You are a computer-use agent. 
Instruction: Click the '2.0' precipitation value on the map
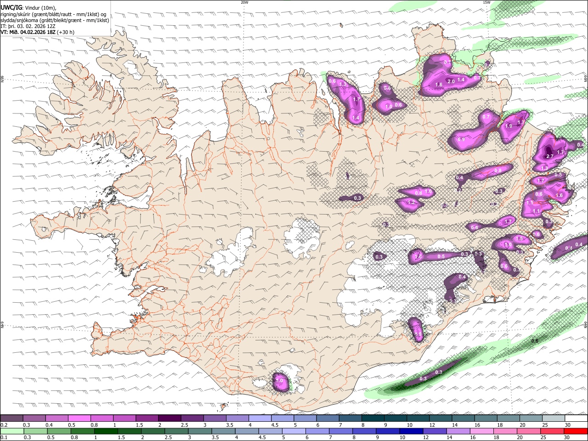click(x=451, y=81)
